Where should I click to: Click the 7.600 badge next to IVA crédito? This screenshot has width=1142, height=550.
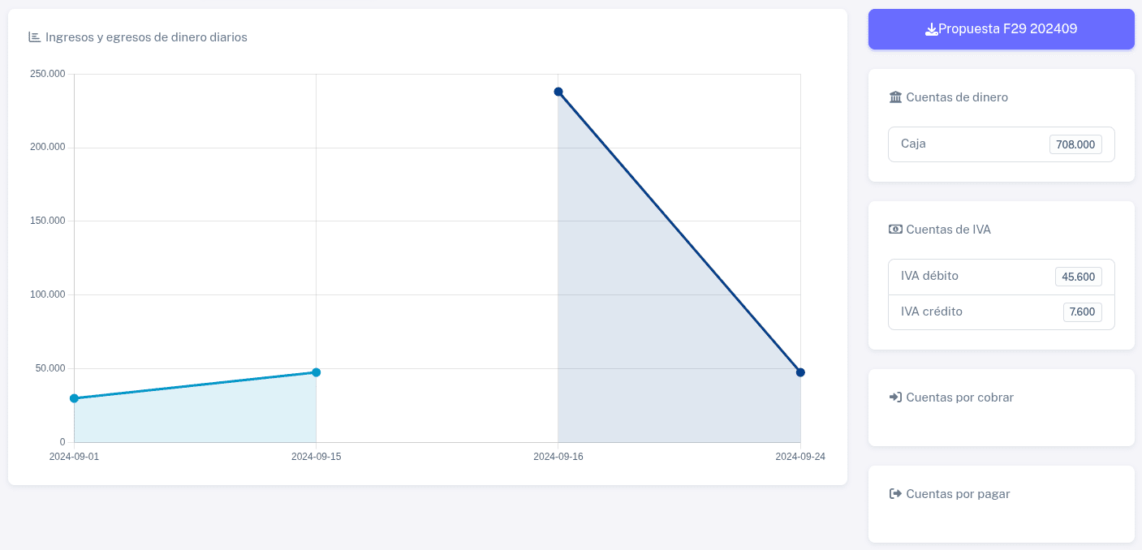click(x=1083, y=312)
